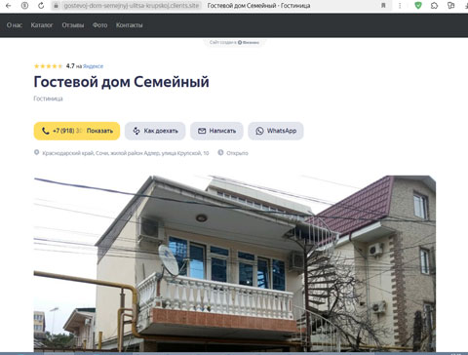Go to 'Отзывы' section
Viewport: 468px width, 355px height.
(73, 25)
